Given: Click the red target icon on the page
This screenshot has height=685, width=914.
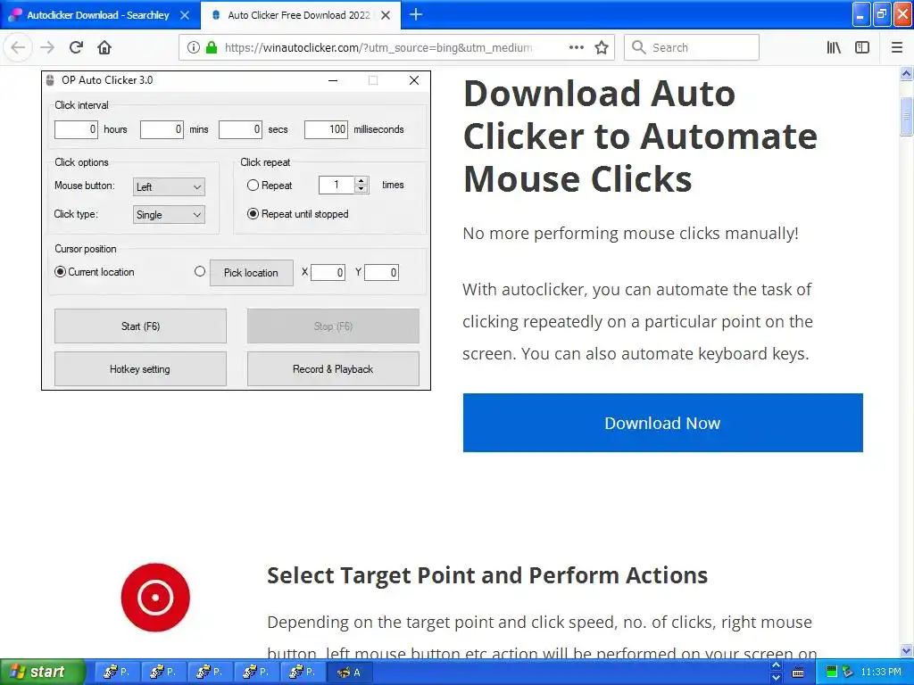Looking at the screenshot, I should point(155,597).
